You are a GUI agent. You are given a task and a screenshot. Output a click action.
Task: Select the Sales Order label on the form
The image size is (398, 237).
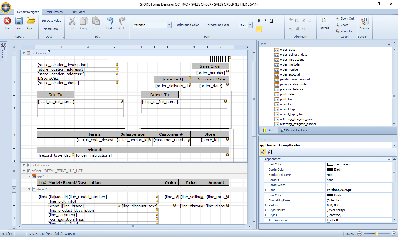(211, 66)
